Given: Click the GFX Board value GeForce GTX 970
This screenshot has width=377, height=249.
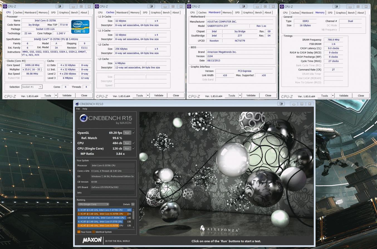Looking at the screenshot, I should coord(112,187).
